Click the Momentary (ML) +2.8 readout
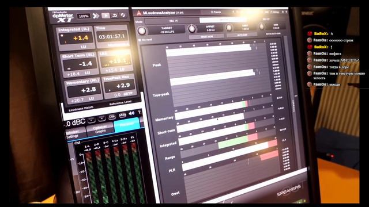369x207 pixels. click(x=84, y=90)
